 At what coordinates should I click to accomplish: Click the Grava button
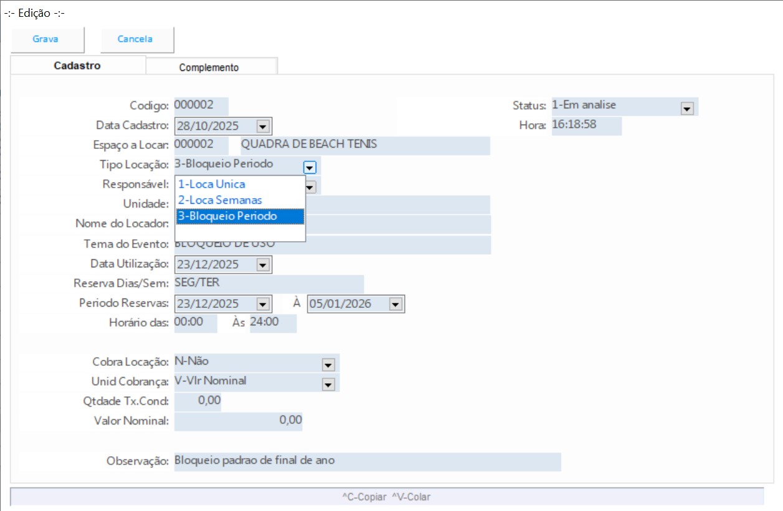coord(45,39)
